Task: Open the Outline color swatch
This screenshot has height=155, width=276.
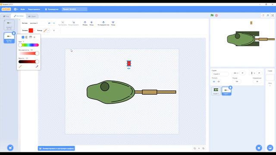Action: pyautogui.click(x=45, y=31)
